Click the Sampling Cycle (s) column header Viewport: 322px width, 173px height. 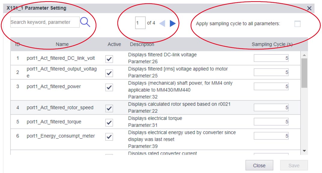pyautogui.click(x=272, y=44)
